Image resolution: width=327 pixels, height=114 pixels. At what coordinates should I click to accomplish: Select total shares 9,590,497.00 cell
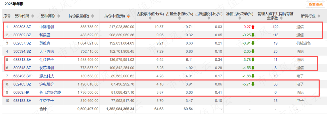click(88, 109)
